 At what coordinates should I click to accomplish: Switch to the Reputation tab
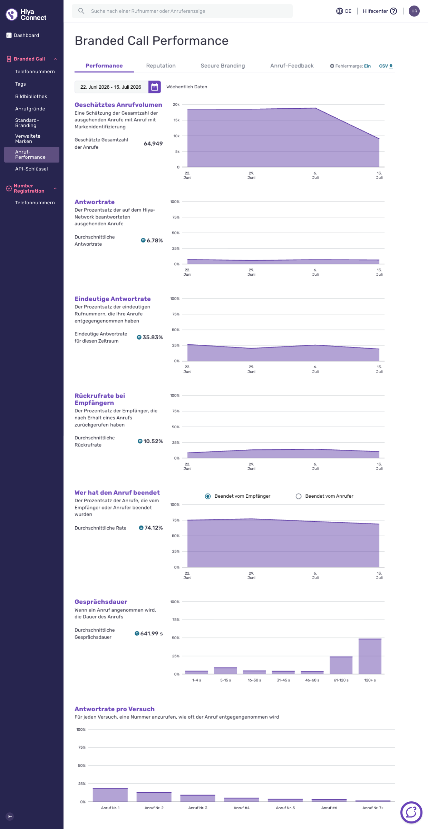[x=161, y=66]
